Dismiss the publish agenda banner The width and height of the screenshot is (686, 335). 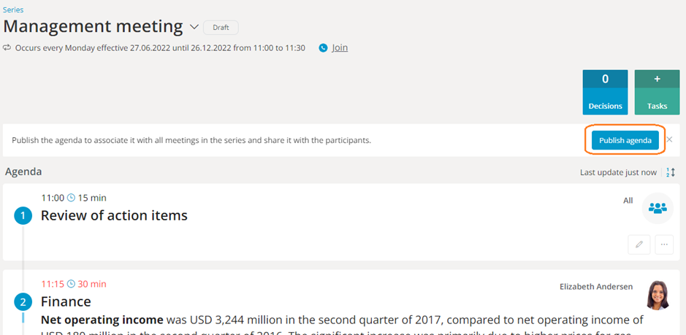click(x=669, y=139)
